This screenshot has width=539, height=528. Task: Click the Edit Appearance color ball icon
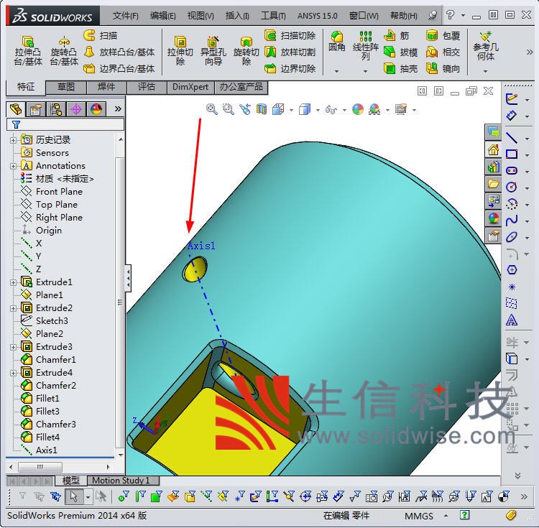358,110
